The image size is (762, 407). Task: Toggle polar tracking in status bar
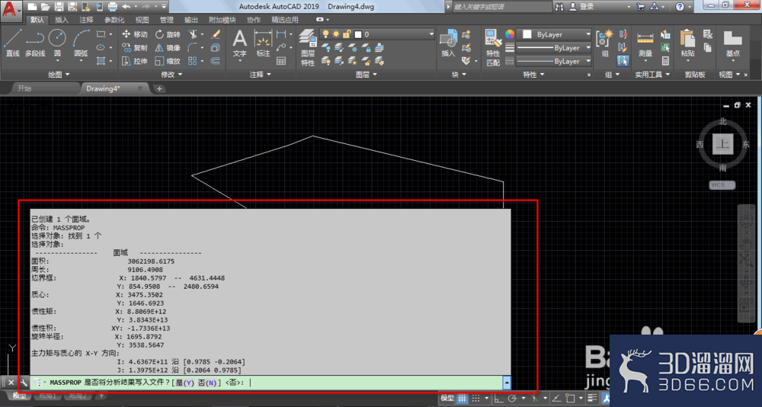512,399
